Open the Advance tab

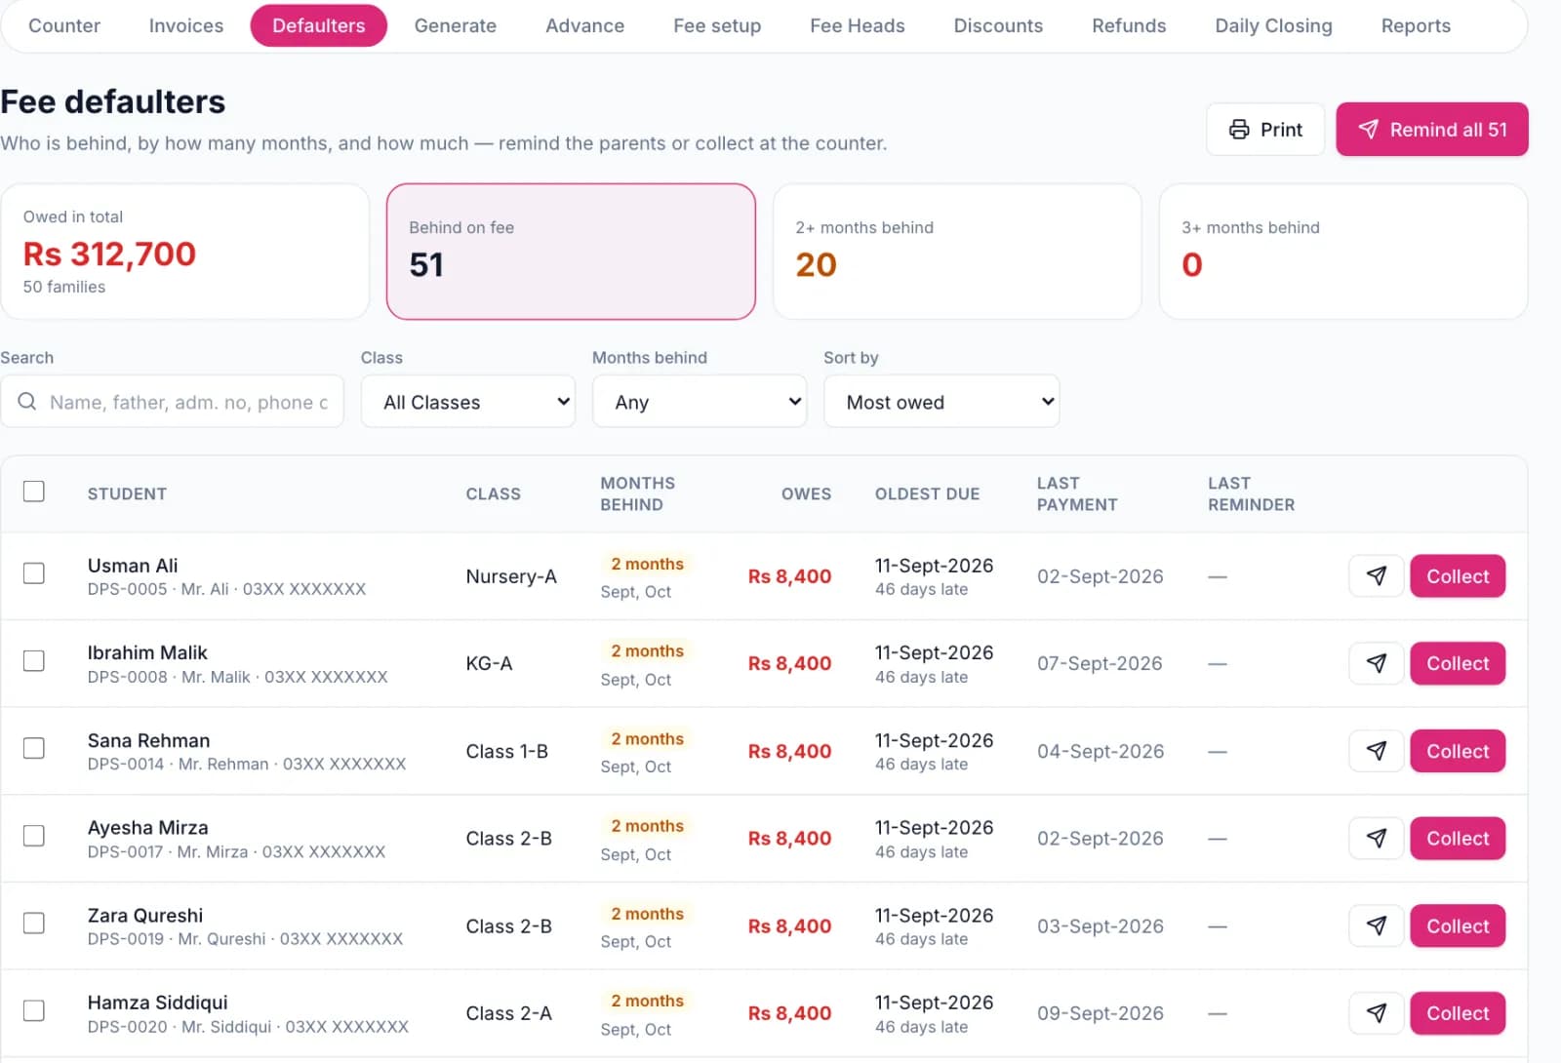(x=584, y=26)
